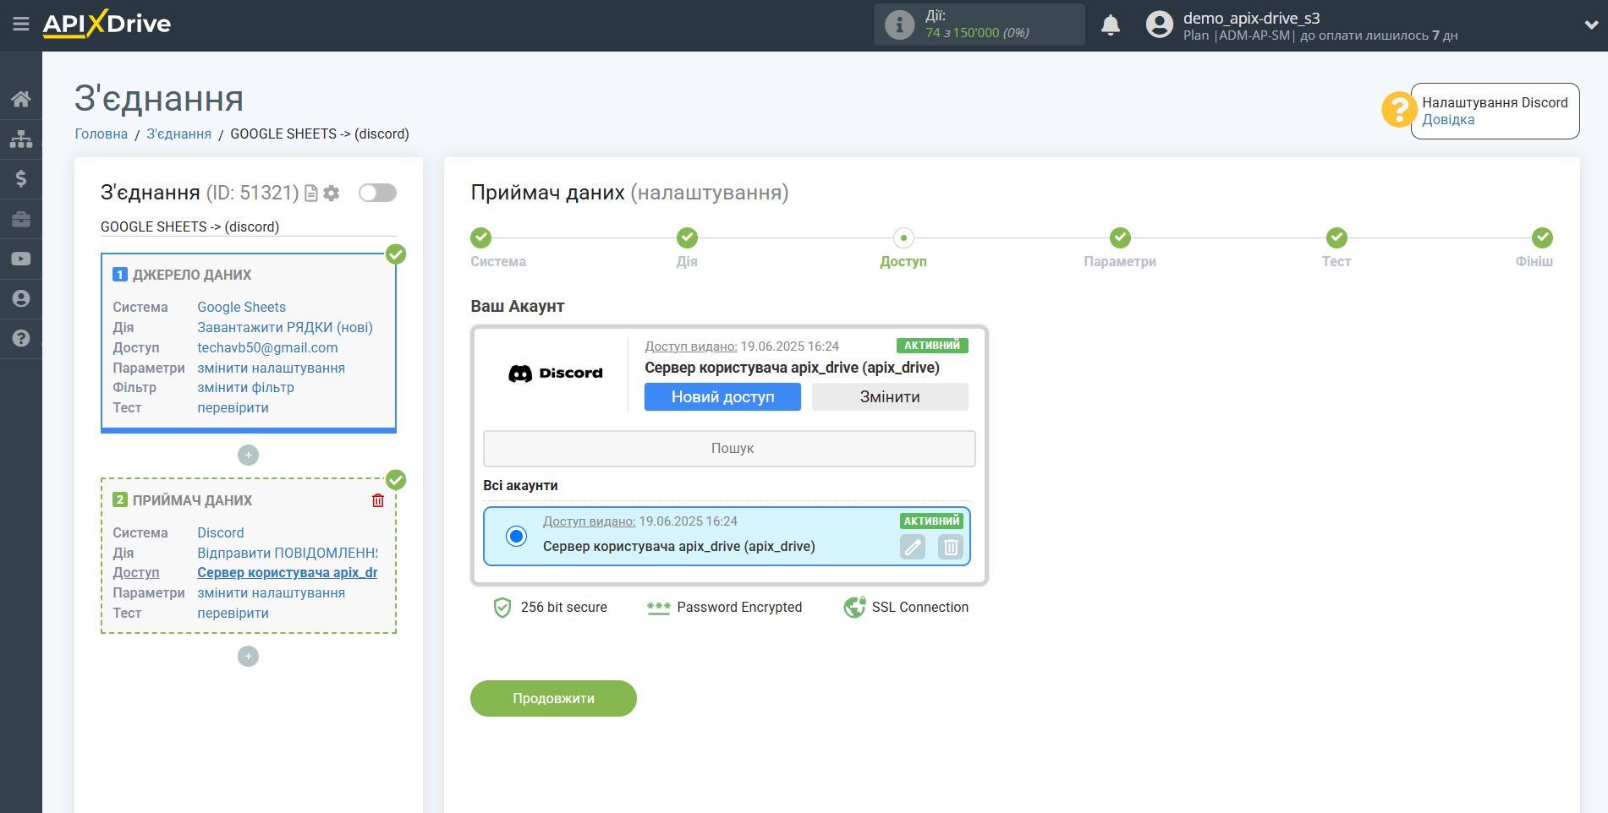1608x813 pixels.
Task: Click the змінити фільтр link
Action: tap(245, 388)
